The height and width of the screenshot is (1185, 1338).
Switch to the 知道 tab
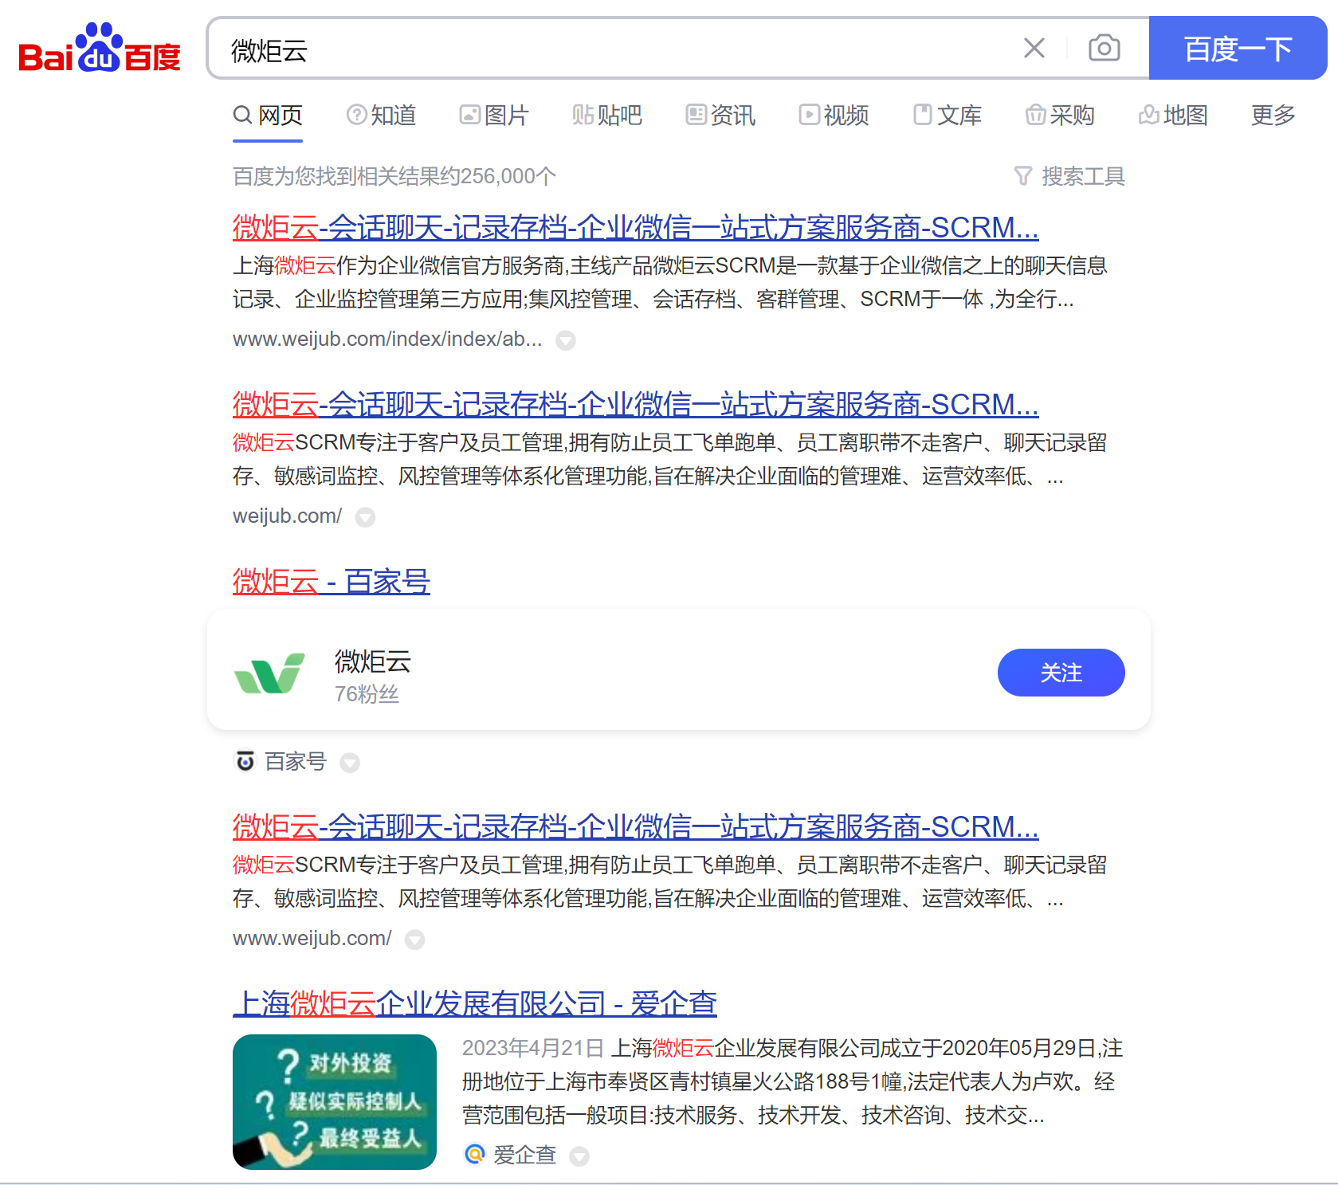[381, 116]
